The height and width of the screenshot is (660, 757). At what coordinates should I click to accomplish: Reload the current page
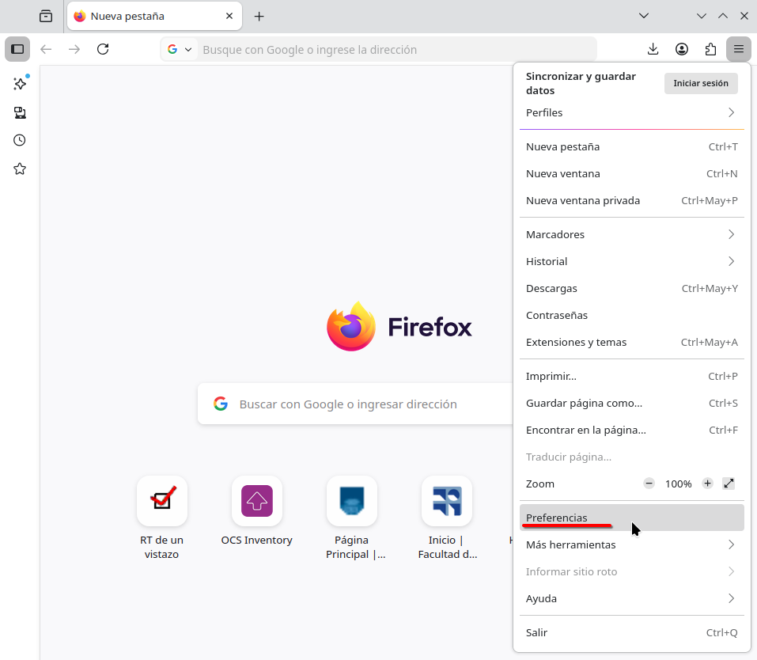(103, 49)
